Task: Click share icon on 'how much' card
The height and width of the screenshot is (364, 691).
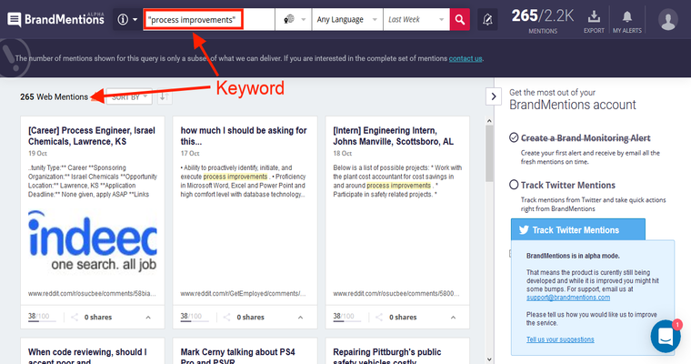Action: (227, 318)
